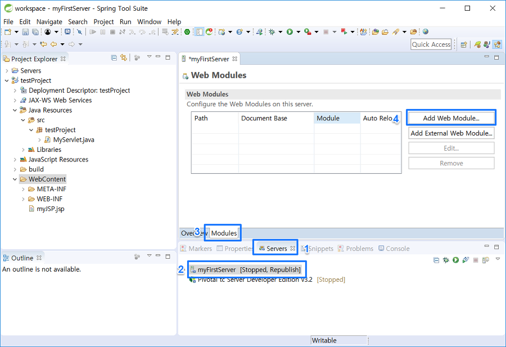The height and width of the screenshot is (347, 506).
Task: Click the Module column header
Action: tap(337, 118)
